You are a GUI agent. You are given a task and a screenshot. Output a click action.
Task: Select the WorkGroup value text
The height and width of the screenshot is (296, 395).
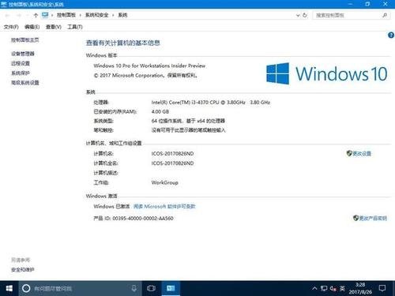pos(165,182)
